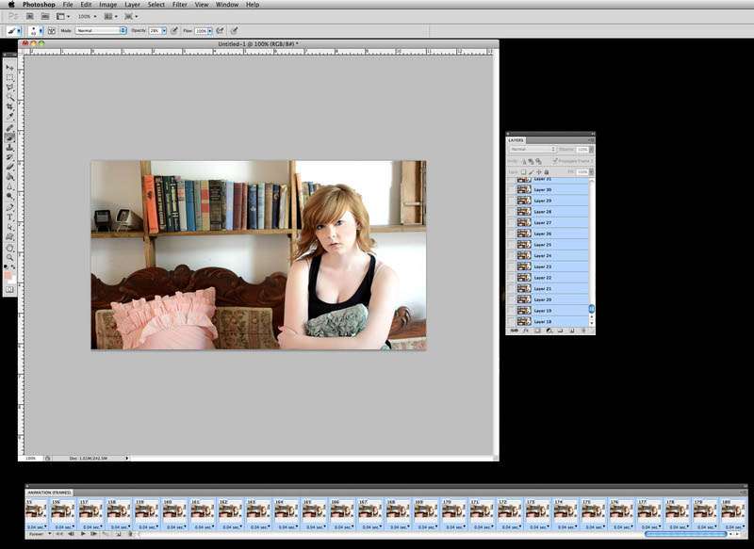Select the Eyedropper tool
The image size is (754, 549).
point(9,117)
